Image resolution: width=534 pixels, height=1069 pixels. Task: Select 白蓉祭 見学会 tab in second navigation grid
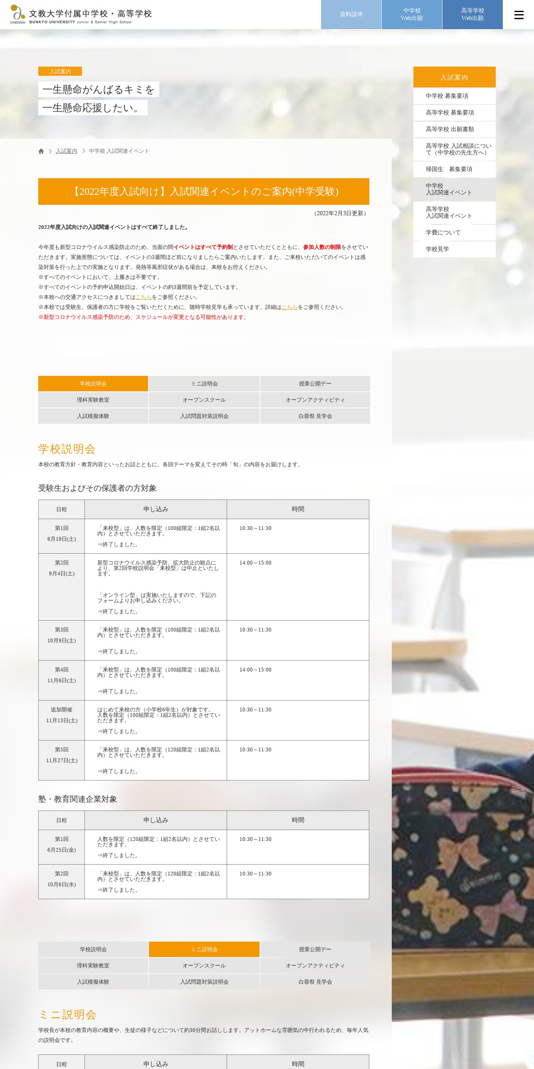coord(315,982)
